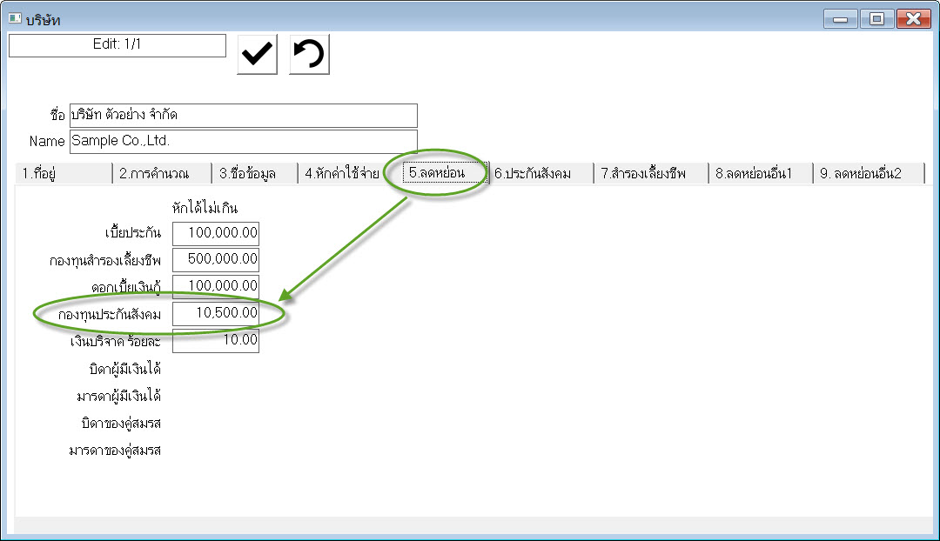
Task: Switch to the 2.การคำนวณ tab
Action: click(162, 174)
